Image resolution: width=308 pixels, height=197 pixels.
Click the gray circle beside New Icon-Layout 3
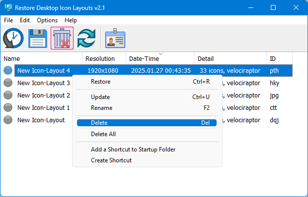[x=8, y=83]
